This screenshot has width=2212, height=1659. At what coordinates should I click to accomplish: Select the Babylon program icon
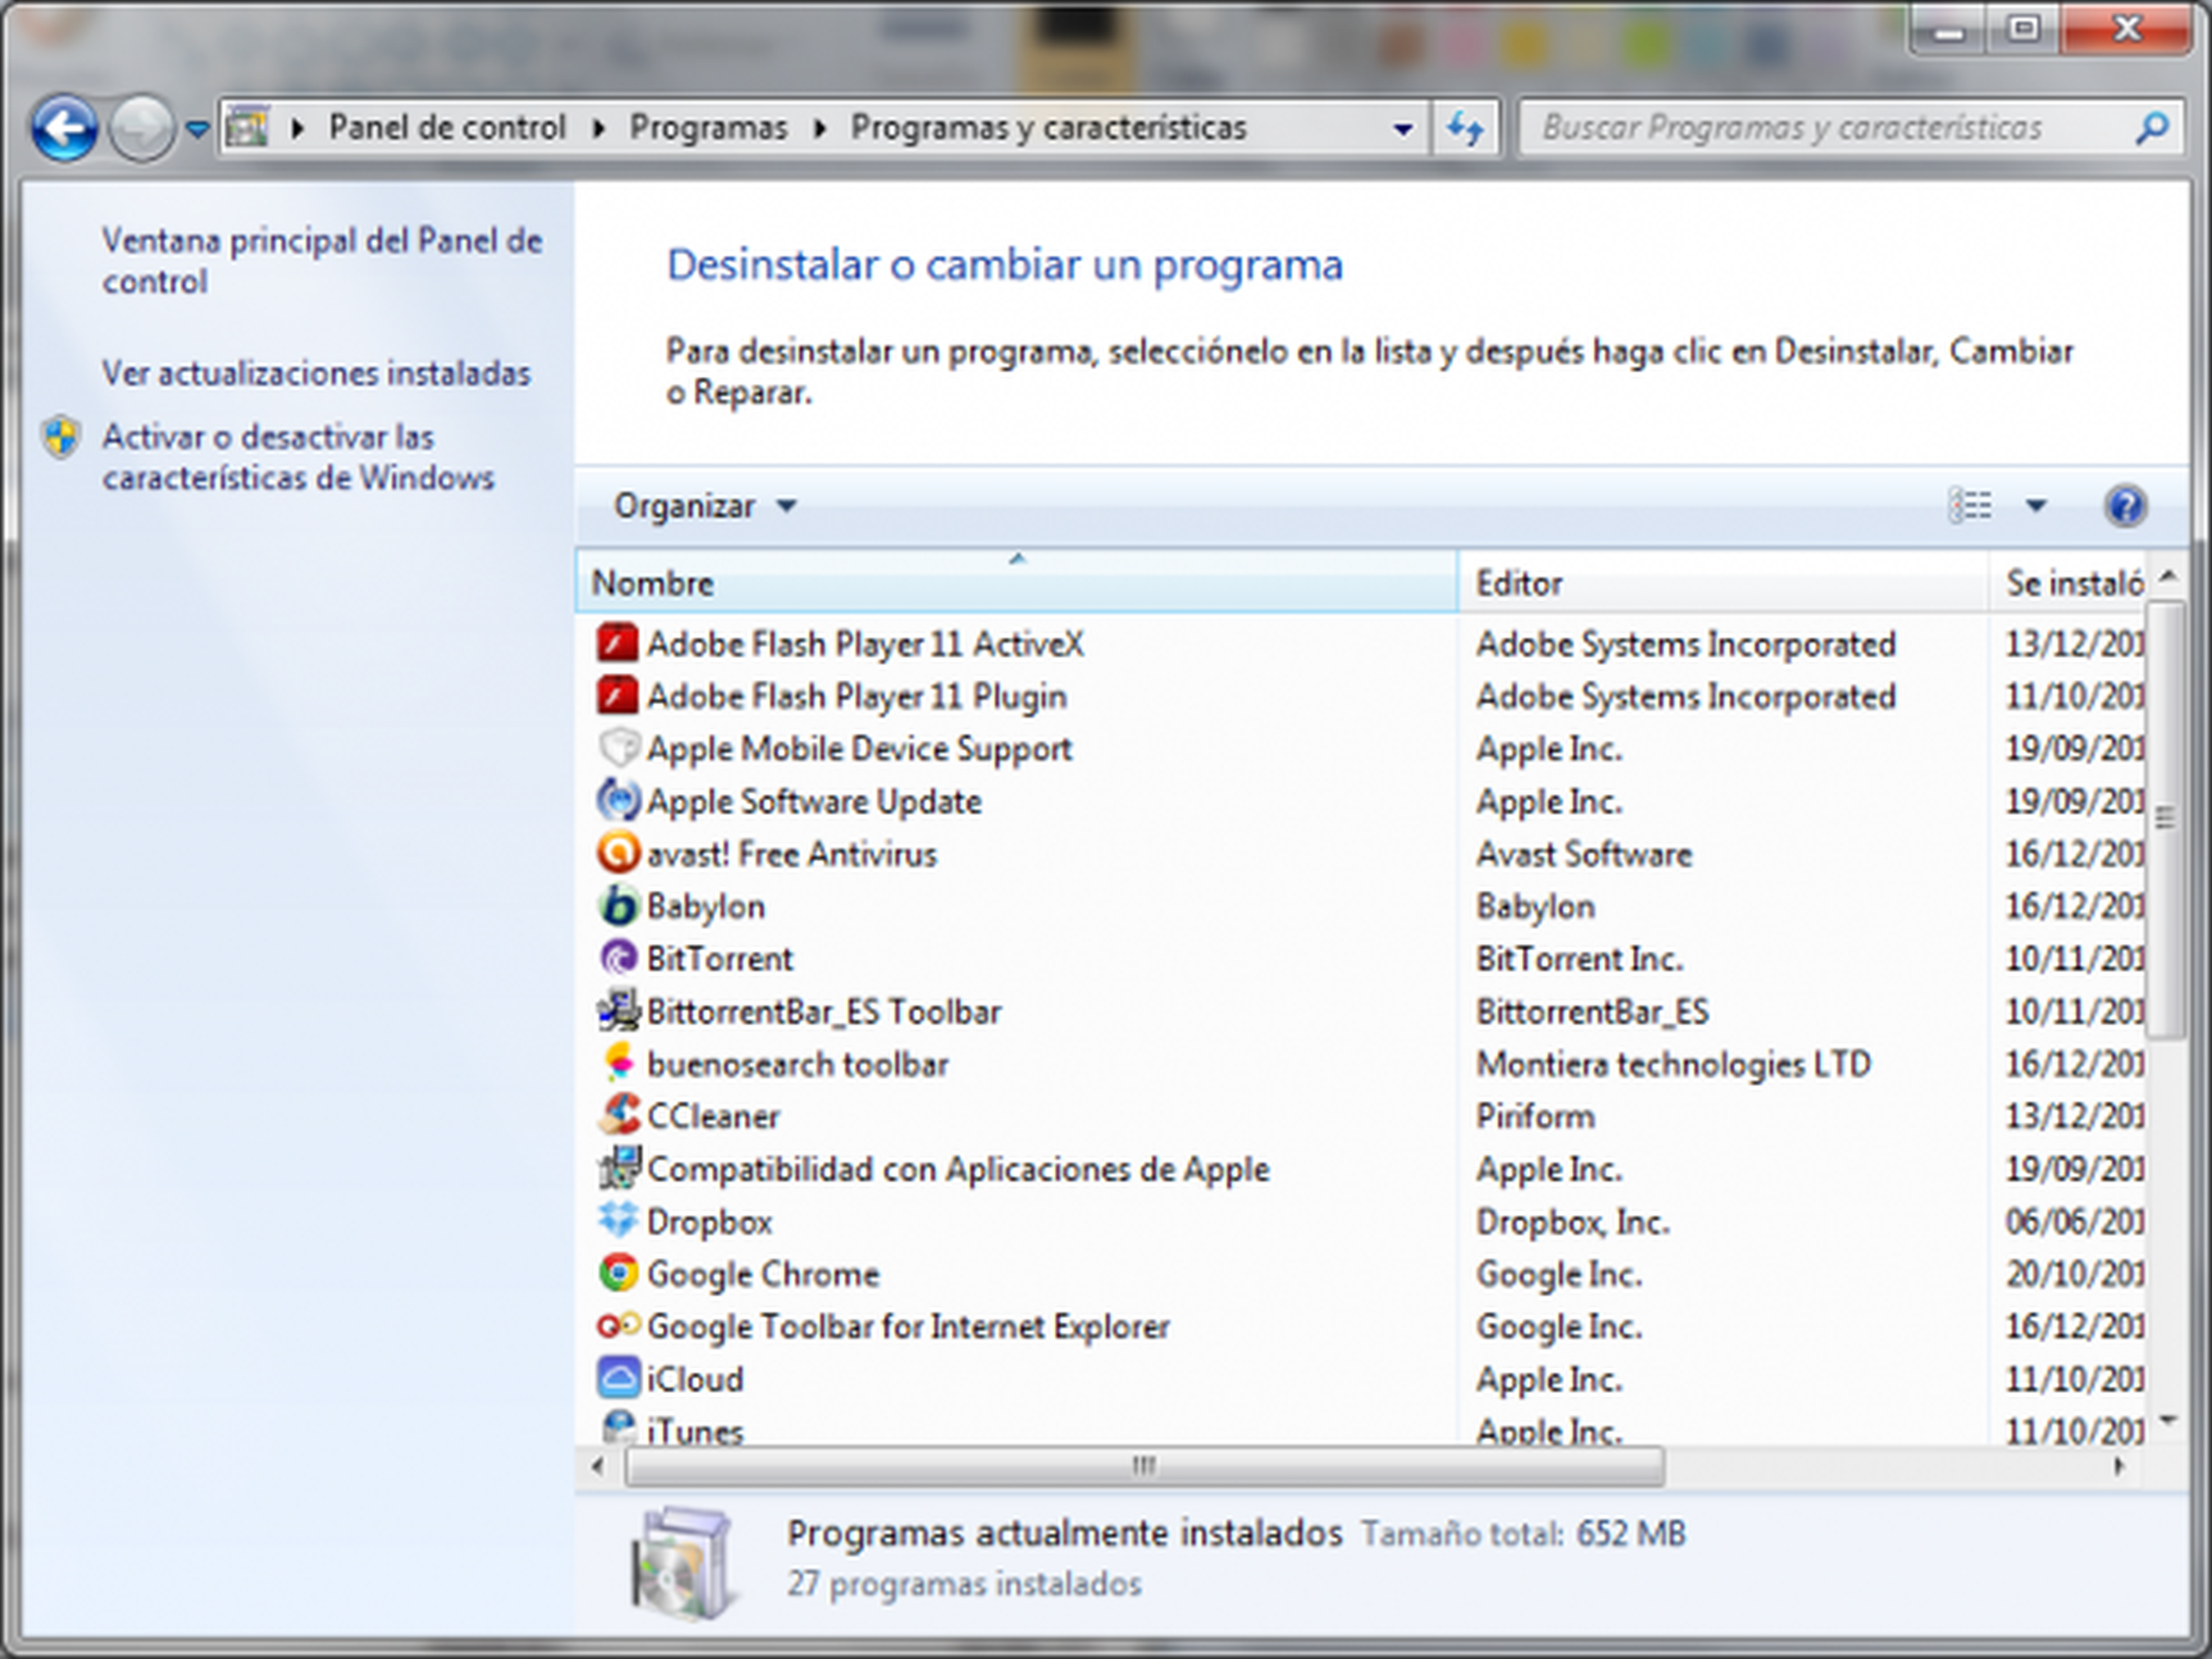click(618, 906)
